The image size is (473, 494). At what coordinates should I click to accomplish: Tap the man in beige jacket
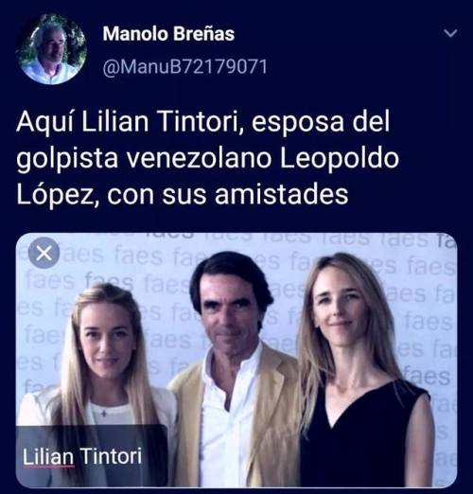pyautogui.click(x=234, y=369)
